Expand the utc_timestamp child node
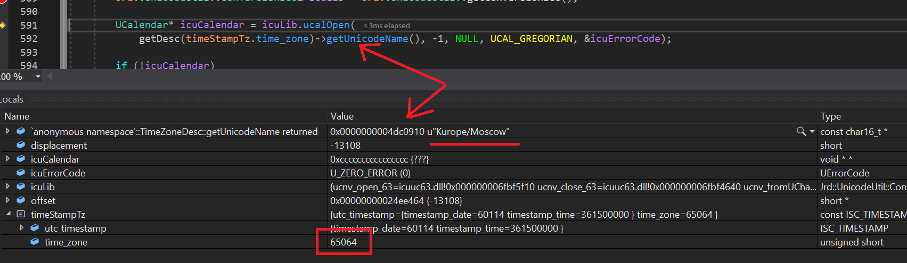 click(21, 228)
